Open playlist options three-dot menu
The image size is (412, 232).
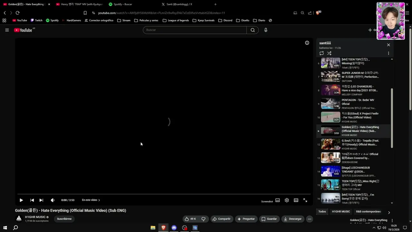pos(389,53)
